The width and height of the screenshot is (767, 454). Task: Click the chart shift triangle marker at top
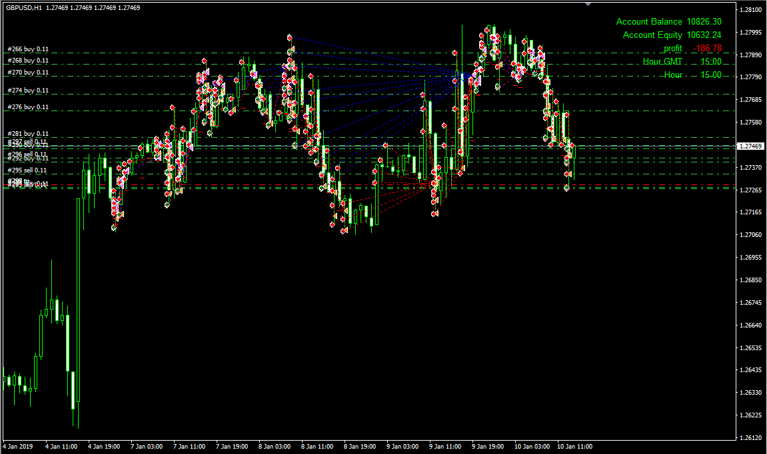588,4
